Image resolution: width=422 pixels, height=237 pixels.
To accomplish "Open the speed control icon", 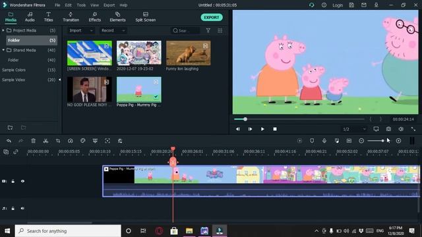I will click(x=71, y=141).
